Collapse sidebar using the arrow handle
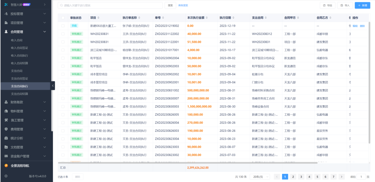This screenshot has height=182, width=375. pos(53,86)
